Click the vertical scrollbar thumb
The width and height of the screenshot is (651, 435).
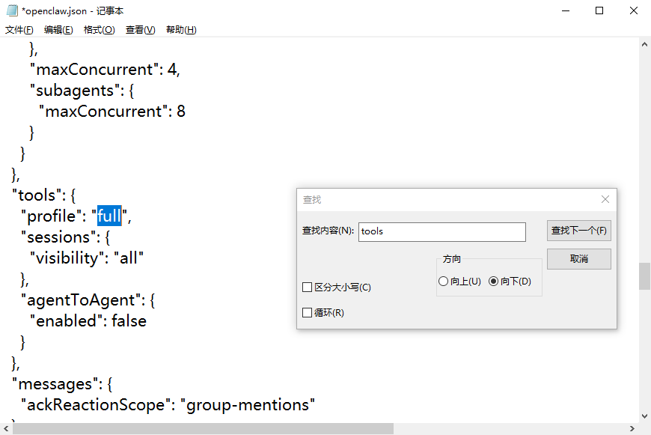point(644,276)
